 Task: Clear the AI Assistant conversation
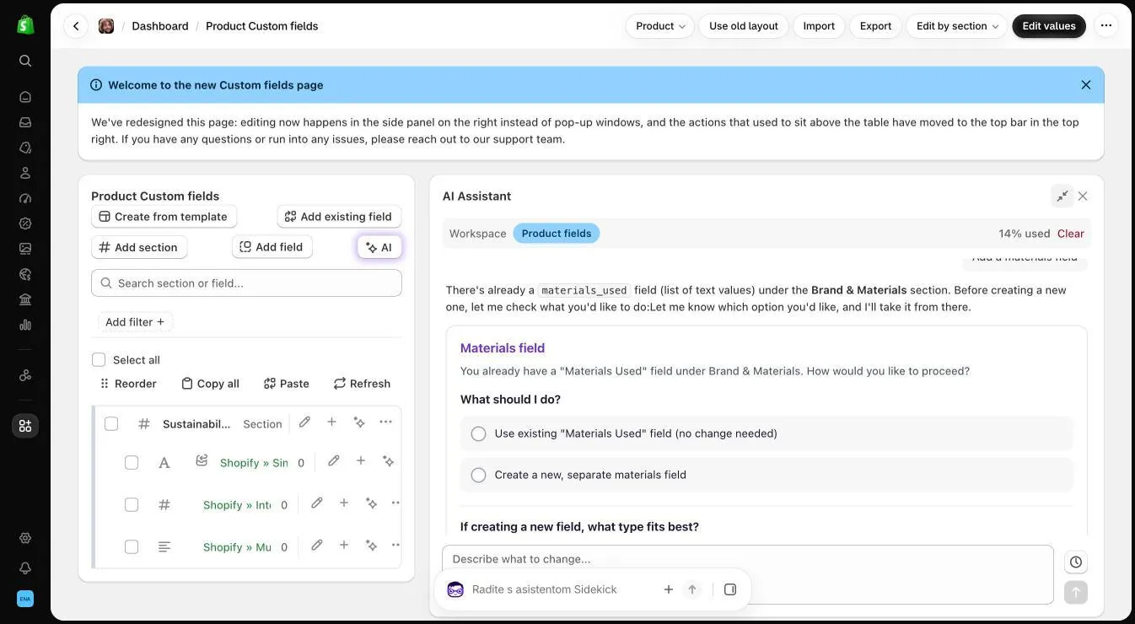point(1071,234)
